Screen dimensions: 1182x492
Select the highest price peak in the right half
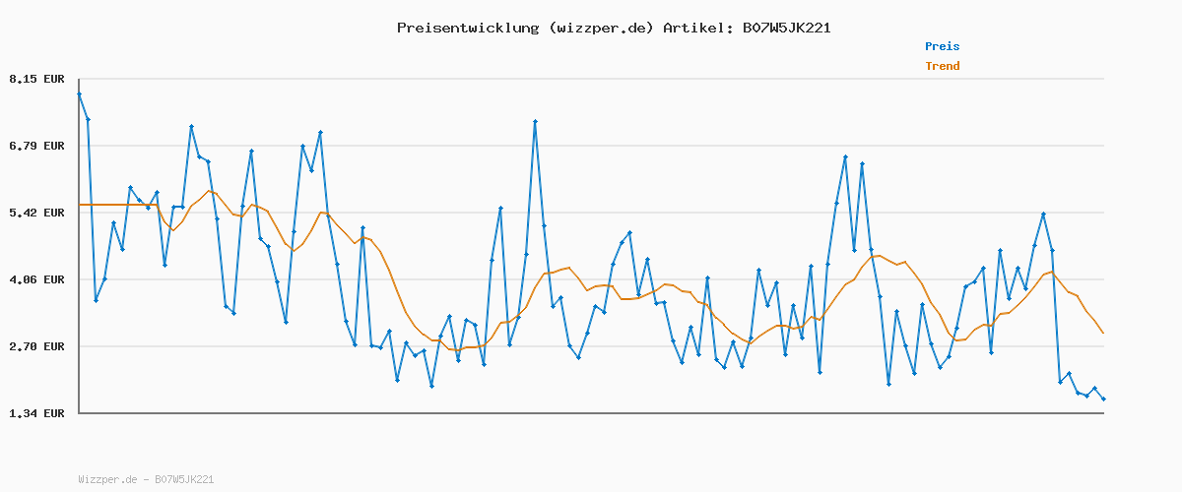[845, 157]
